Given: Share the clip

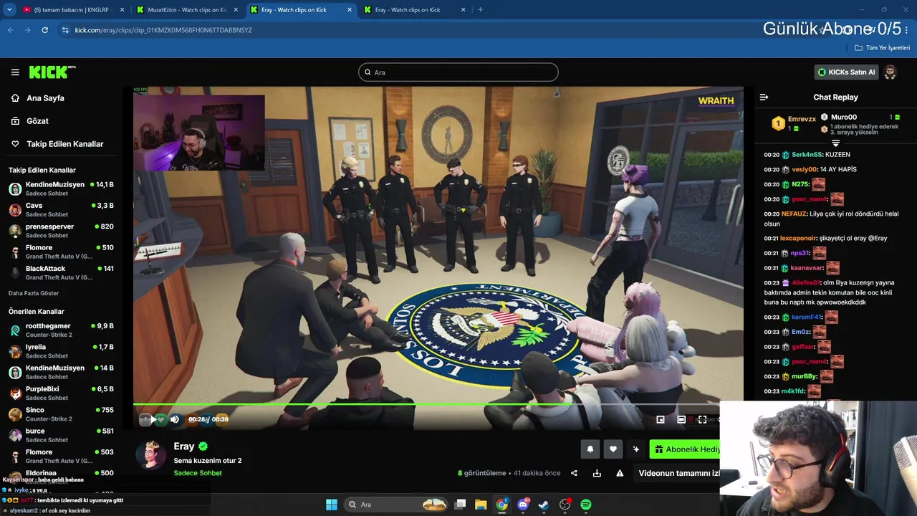Looking at the screenshot, I should pos(574,473).
